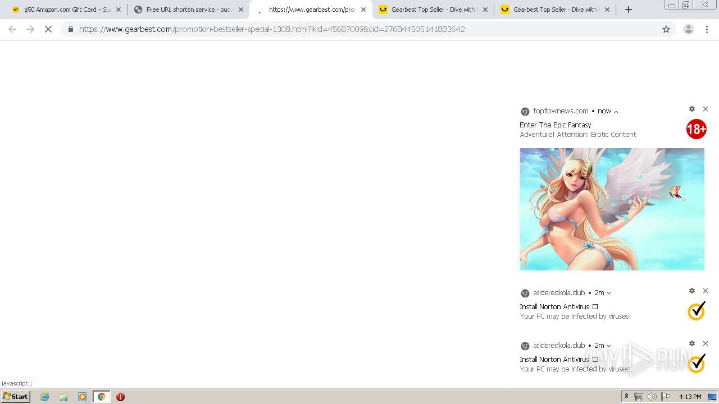Open the volume speaker tray icon
Image resolution: width=719 pixels, height=404 pixels.
(x=652, y=397)
